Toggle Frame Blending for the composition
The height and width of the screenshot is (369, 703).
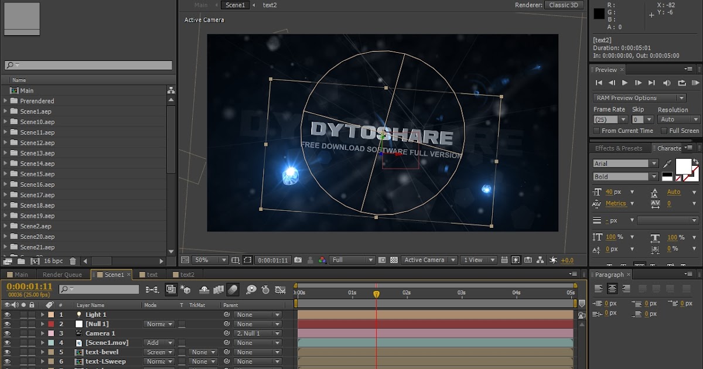tap(218, 289)
